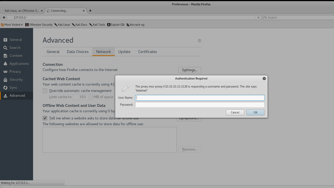Open the Offensive Security bookmark
This screenshot has width=334, height=188.
(39, 25)
